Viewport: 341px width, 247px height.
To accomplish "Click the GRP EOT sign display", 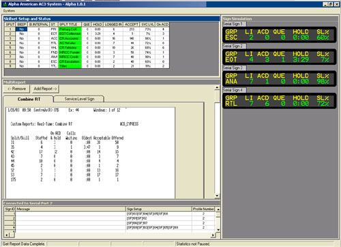I will coord(280,57).
